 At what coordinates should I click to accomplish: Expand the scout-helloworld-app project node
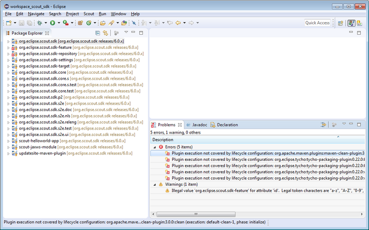(8, 141)
